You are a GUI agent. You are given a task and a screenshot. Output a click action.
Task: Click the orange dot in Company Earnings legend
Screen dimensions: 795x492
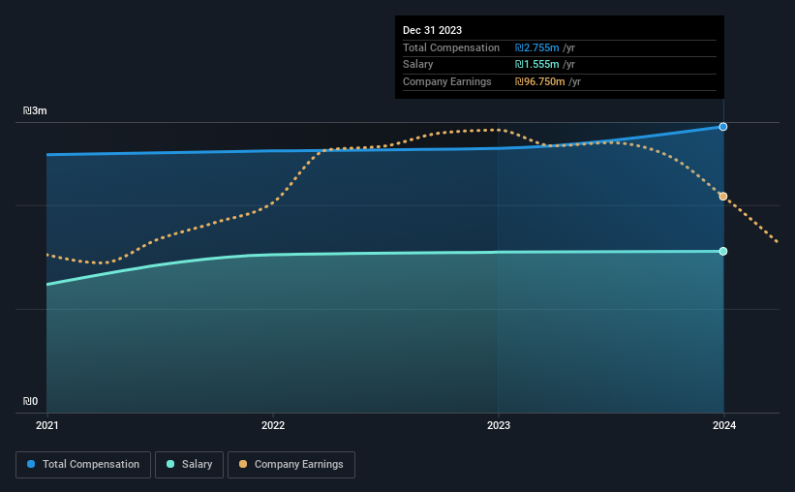pyautogui.click(x=243, y=464)
